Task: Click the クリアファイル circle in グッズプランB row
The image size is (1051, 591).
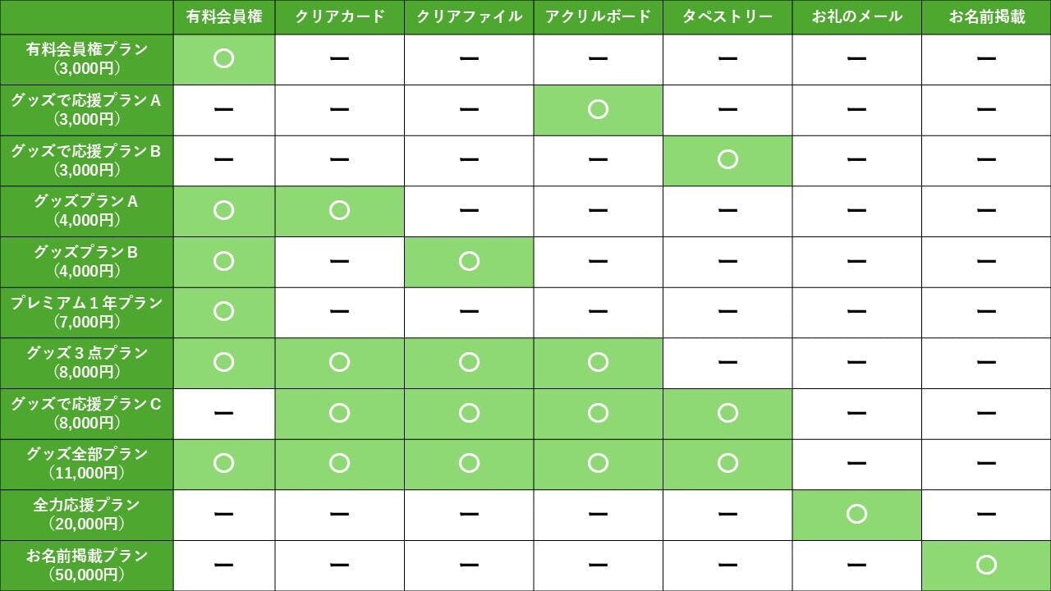Action: click(x=469, y=261)
